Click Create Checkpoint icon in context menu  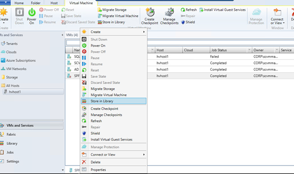(x=84, y=108)
